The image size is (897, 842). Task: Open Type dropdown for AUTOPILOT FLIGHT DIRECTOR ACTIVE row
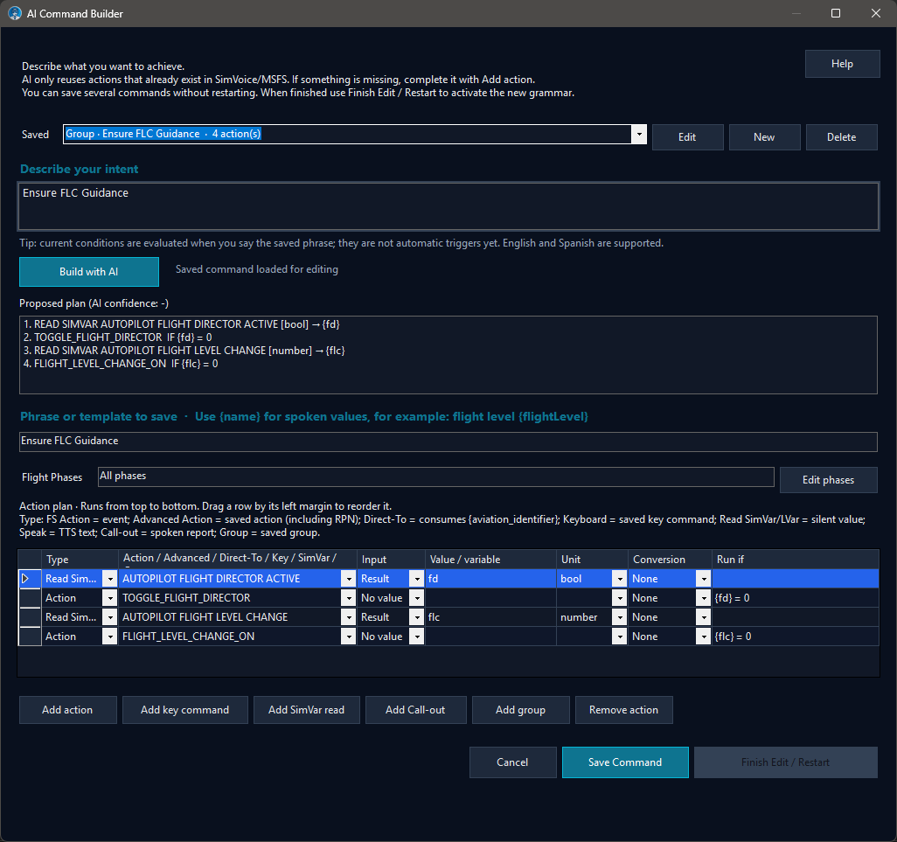[x=109, y=579]
